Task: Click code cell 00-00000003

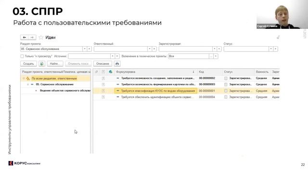Action: pos(207,85)
